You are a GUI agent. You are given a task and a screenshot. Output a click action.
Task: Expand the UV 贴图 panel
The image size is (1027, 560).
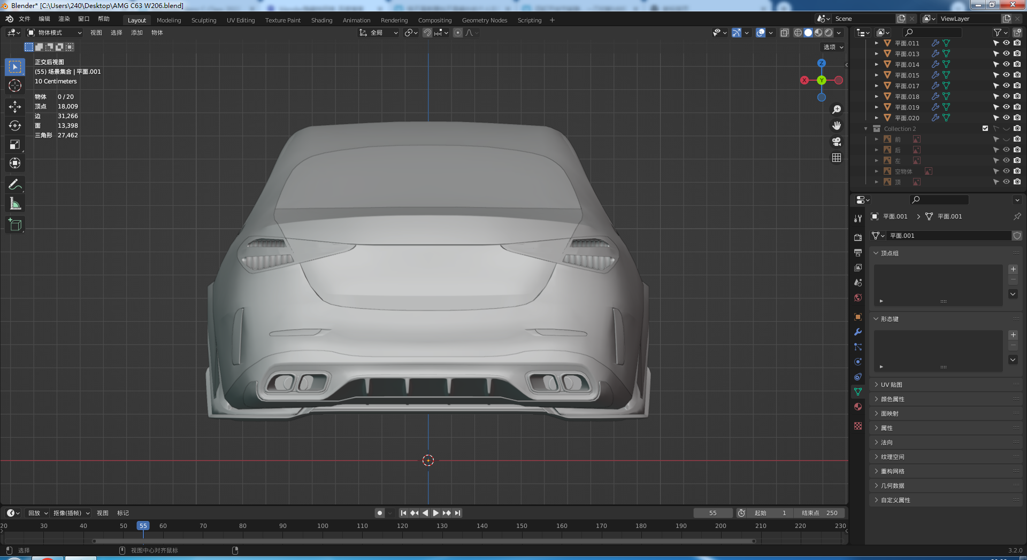[x=892, y=385]
